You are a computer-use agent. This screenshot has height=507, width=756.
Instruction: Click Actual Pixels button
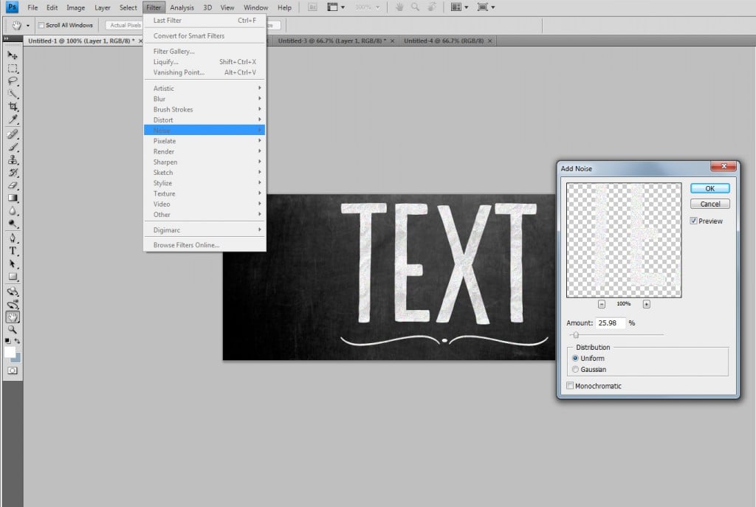124,25
